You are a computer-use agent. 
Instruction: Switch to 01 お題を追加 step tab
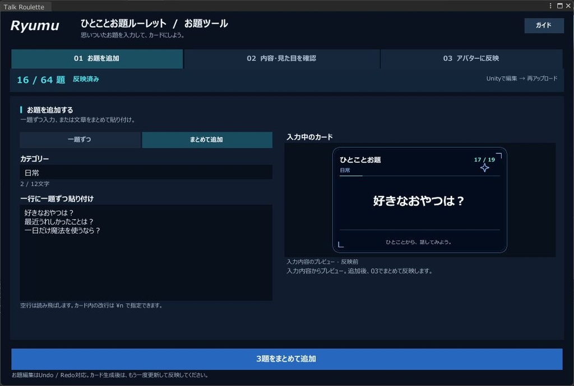point(97,58)
